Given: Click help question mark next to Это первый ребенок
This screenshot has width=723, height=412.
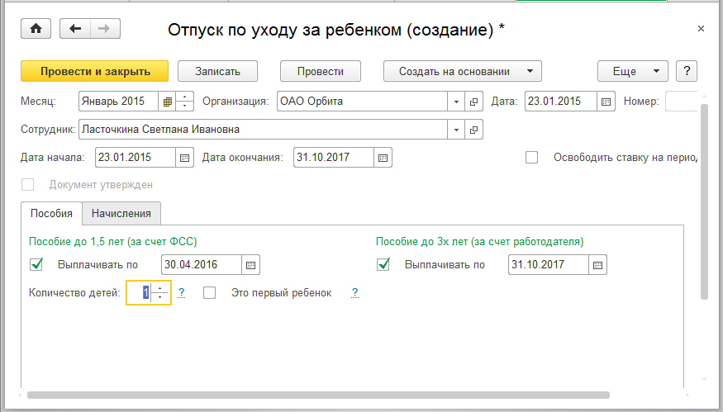Looking at the screenshot, I should (x=354, y=292).
